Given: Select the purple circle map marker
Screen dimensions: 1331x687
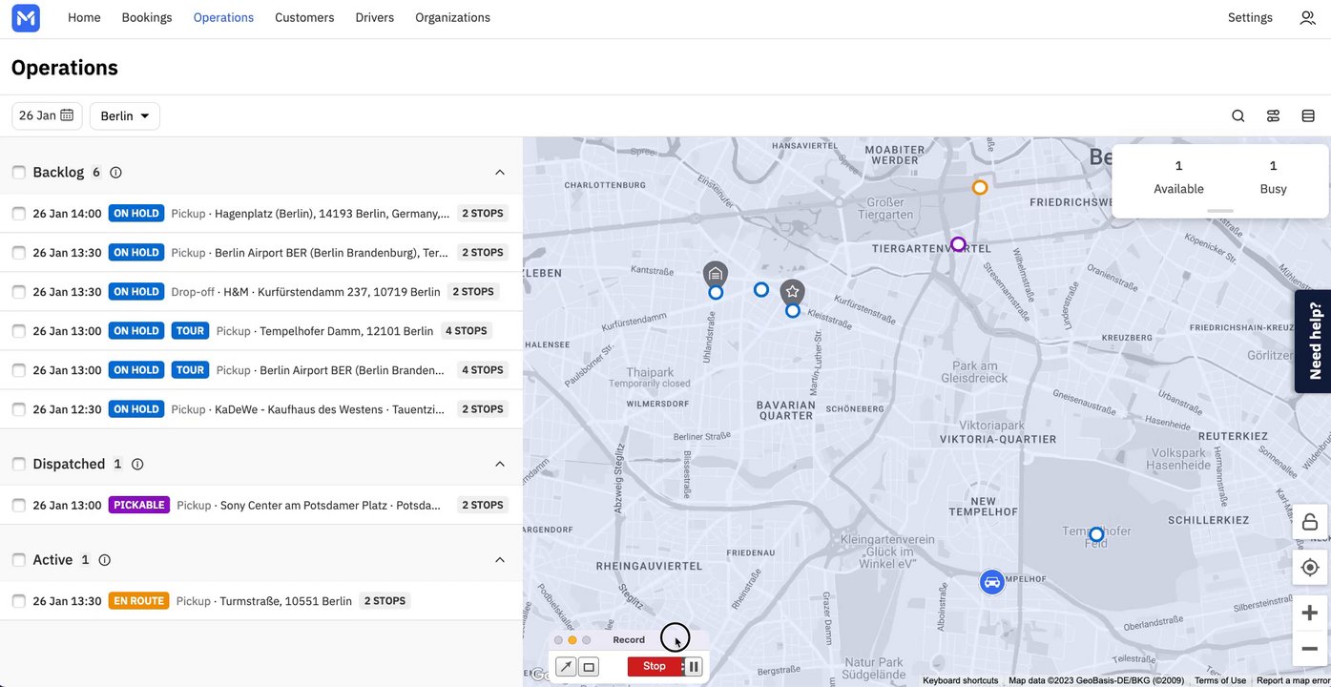Looking at the screenshot, I should [x=959, y=244].
